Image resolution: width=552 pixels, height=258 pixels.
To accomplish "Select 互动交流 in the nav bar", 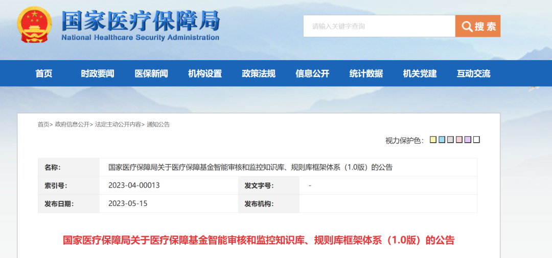I will click(x=473, y=74).
